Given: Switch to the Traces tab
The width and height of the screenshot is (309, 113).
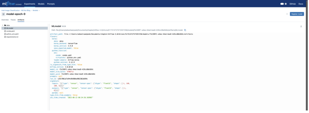Looking at the screenshot, I should pyautogui.click(x=13, y=20).
